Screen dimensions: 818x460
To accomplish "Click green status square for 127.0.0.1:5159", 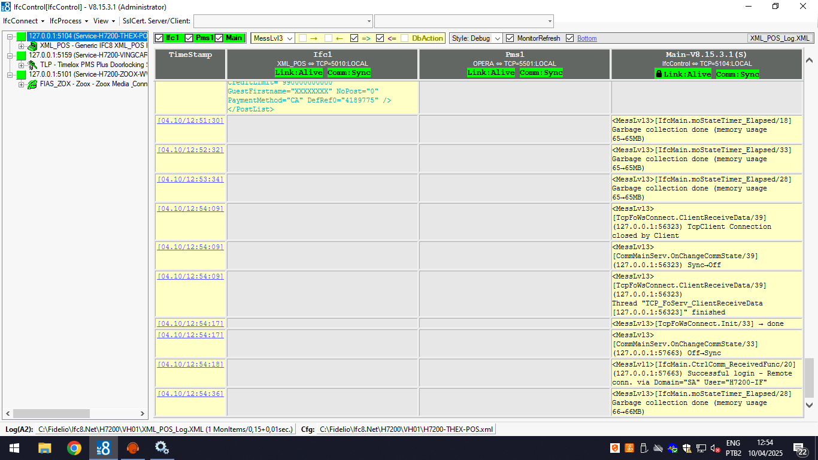I will pos(22,56).
